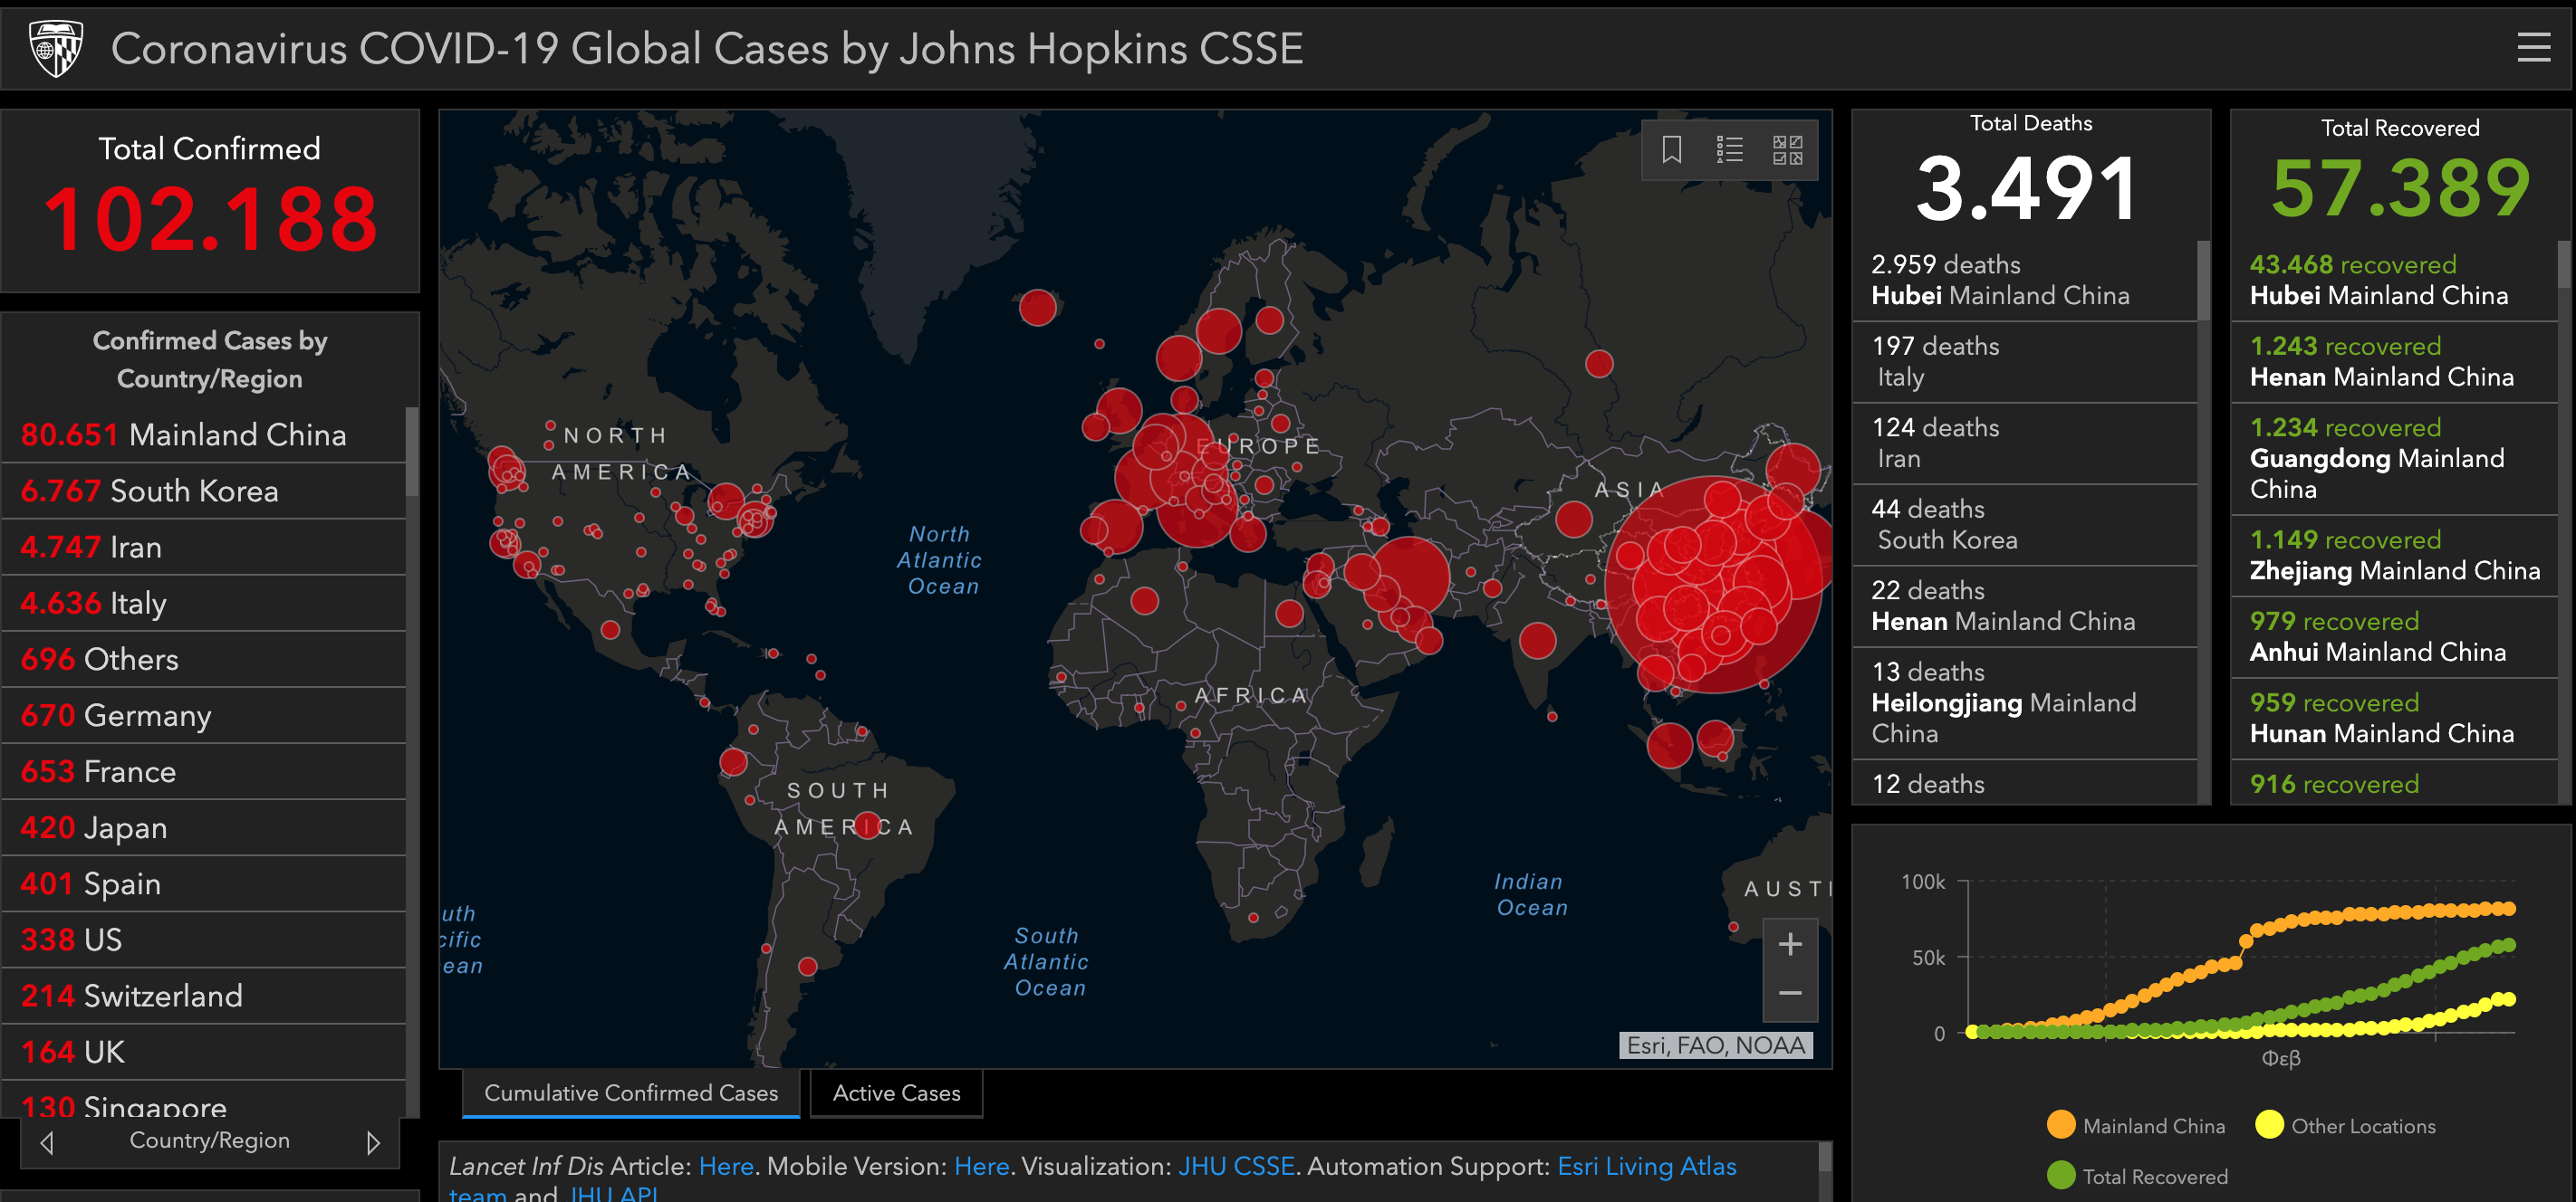Switch to Active Cases tab
The image size is (2576, 1202).
point(896,1093)
